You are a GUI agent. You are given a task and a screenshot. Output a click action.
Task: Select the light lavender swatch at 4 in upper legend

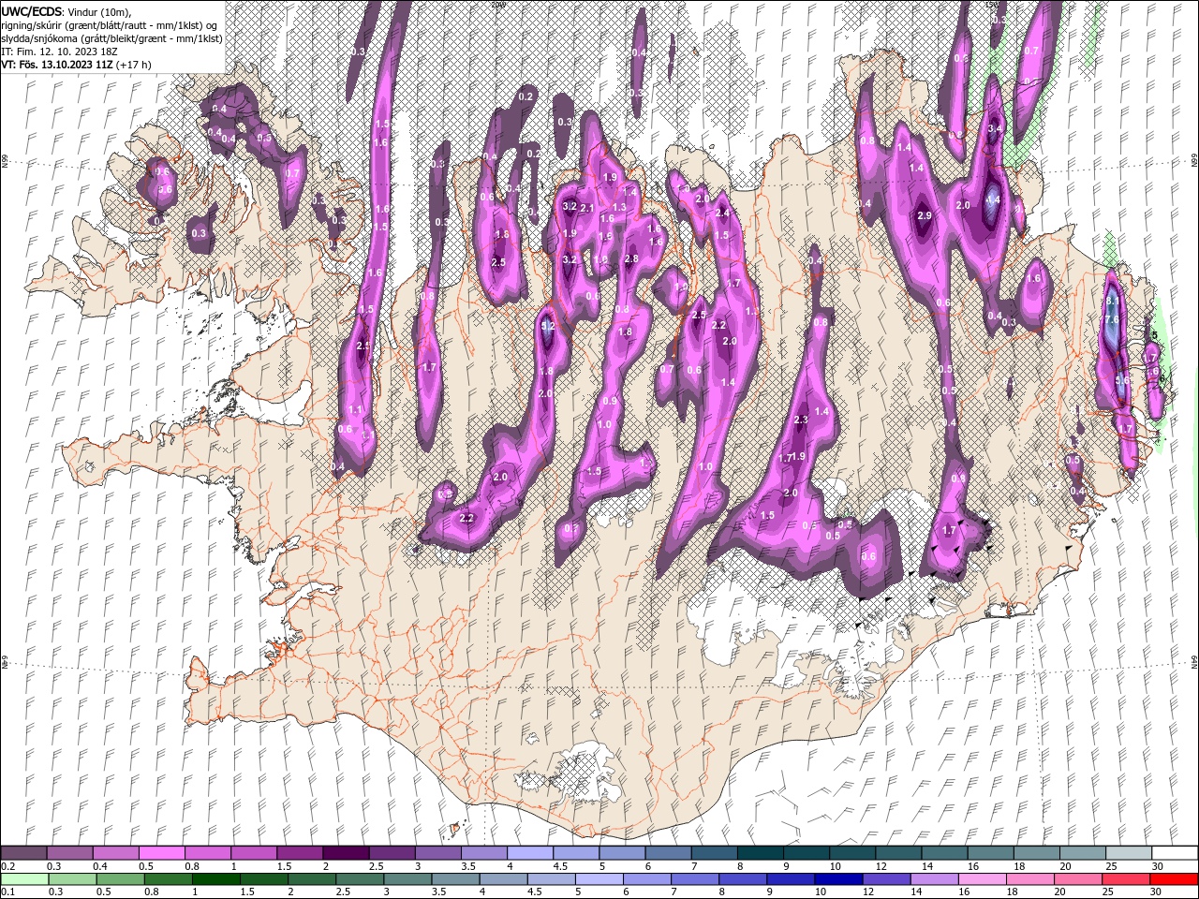529,852
